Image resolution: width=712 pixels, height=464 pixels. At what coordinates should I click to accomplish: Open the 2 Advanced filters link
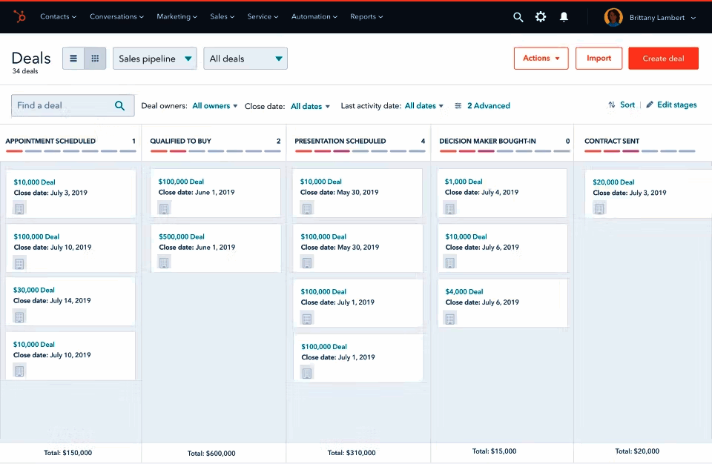tap(488, 106)
